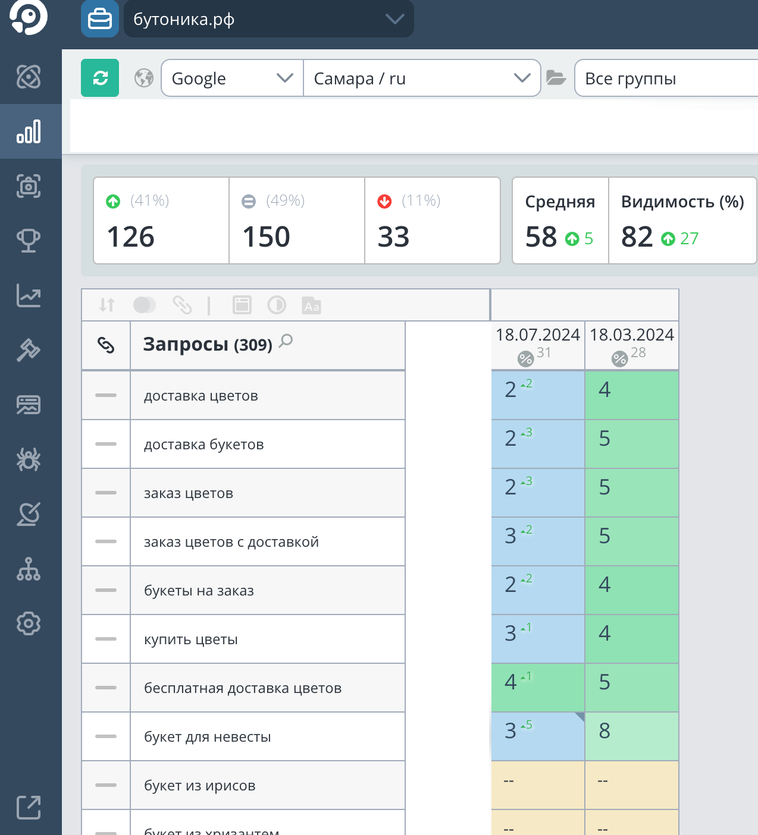This screenshot has width=758, height=835.
Task: Open the bug audit icon in sidebar
Action: [29, 459]
